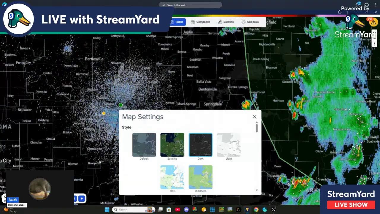Screen dimensions: 380x214
Task: Click the Sunny weather widget
Action: [10, 210]
